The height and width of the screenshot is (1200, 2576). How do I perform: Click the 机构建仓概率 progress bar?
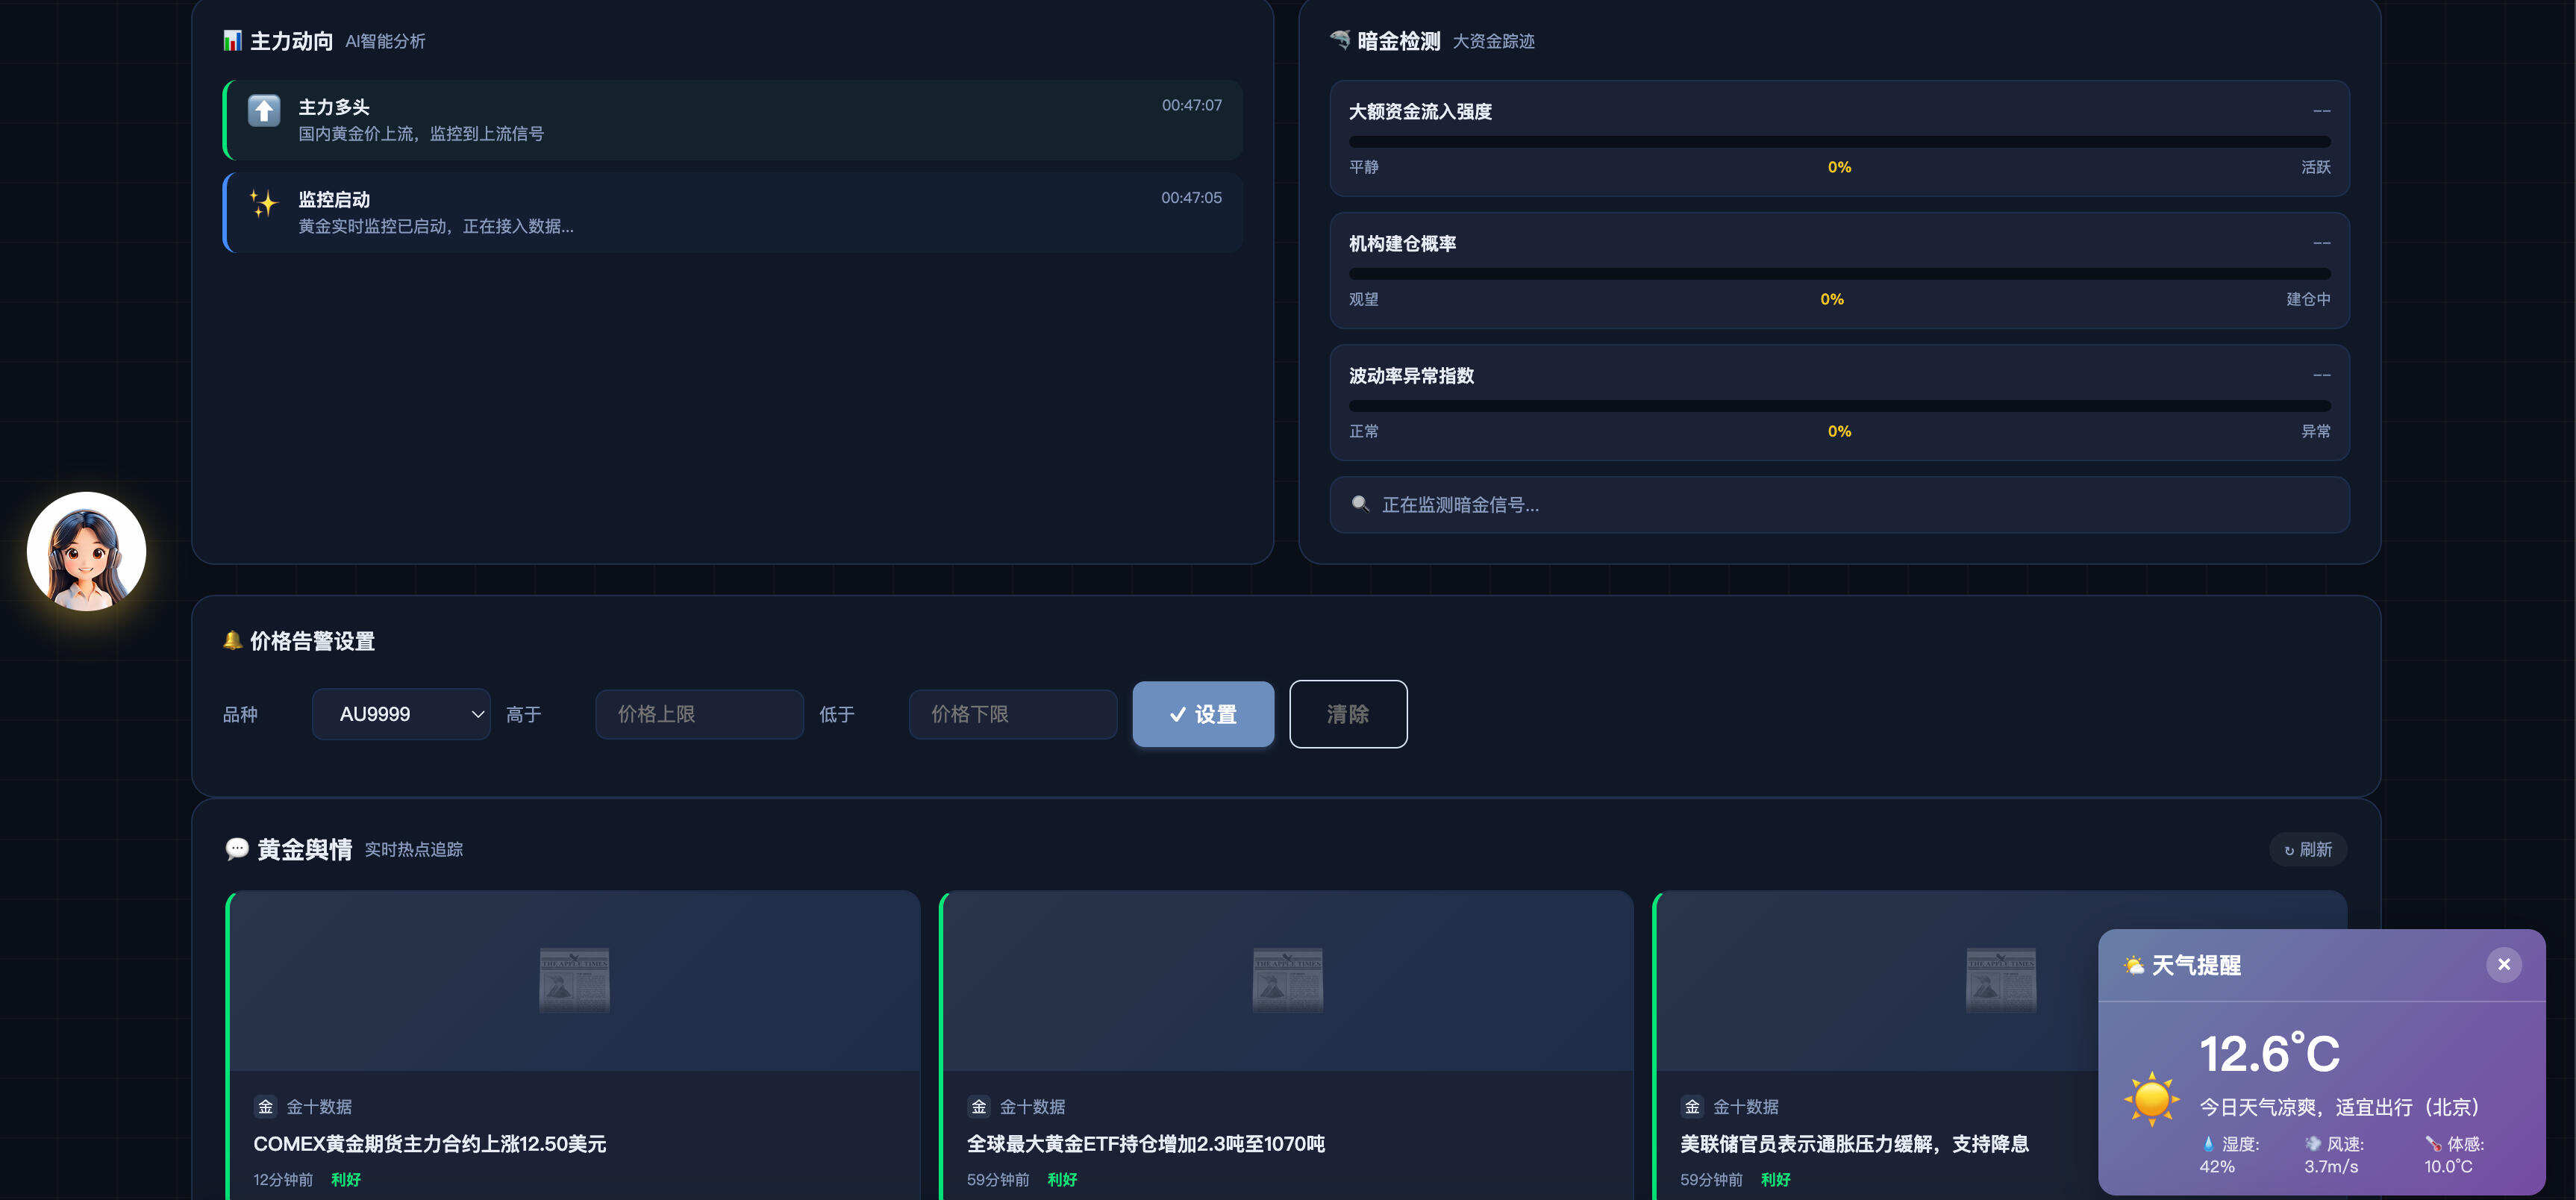coord(1839,274)
